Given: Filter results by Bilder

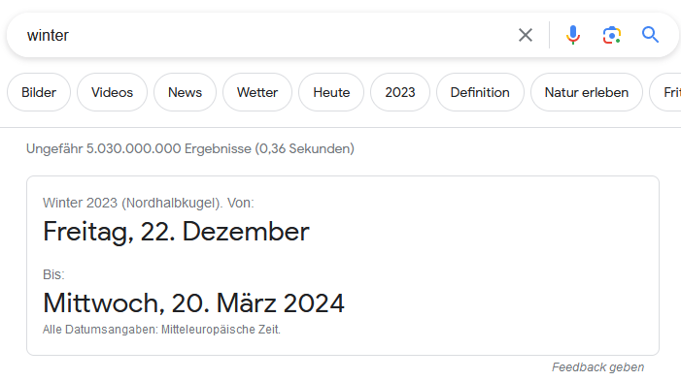Looking at the screenshot, I should (39, 92).
